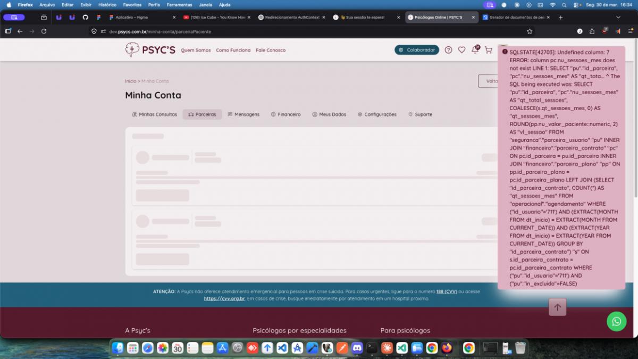
Task: Follow the cvv.org.br link
Action: click(x=224, y=299)
